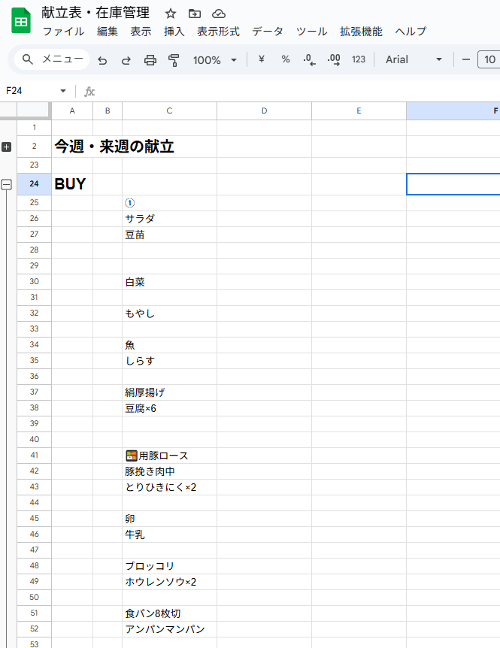Open the Google Sheets home icon
Viewport: 500px width, 648px height.
coord(20,20)
